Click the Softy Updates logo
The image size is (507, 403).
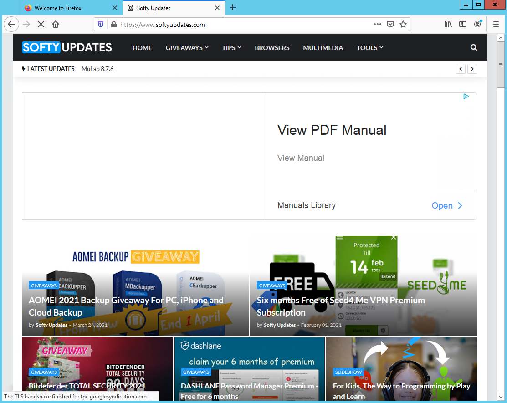tap(67, 47)
